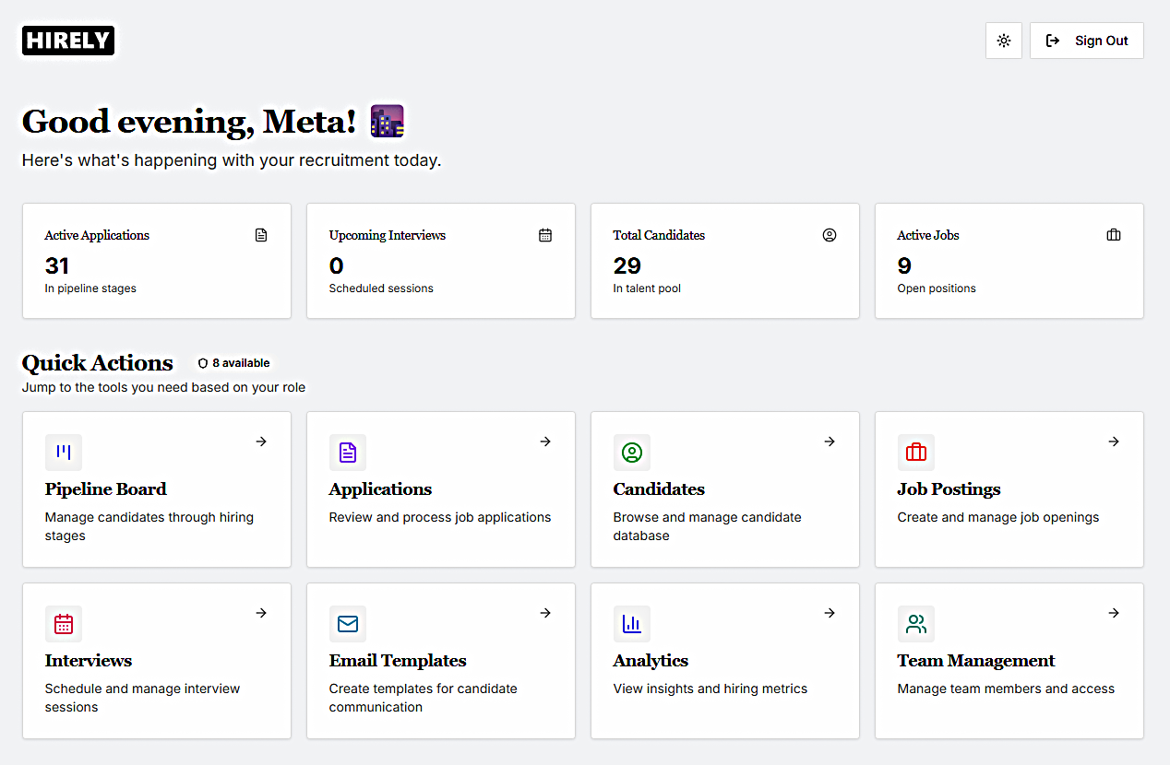Click the Upcoming Interviews calendar icon
Viewport: 1170px width, 765px height.
544,235
